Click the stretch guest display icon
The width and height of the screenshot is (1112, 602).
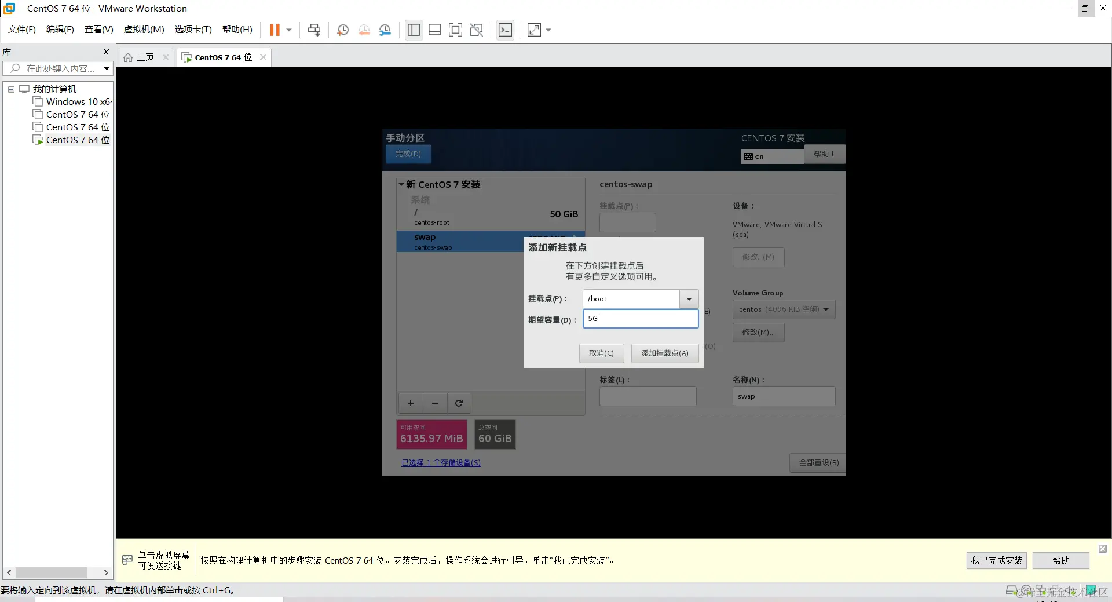tap(534, 30)
